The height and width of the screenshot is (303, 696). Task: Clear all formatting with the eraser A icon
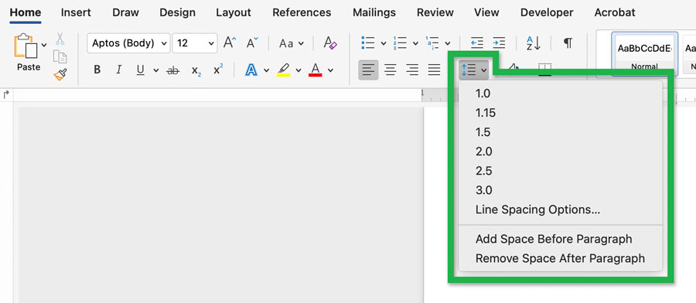click(330, 43)
